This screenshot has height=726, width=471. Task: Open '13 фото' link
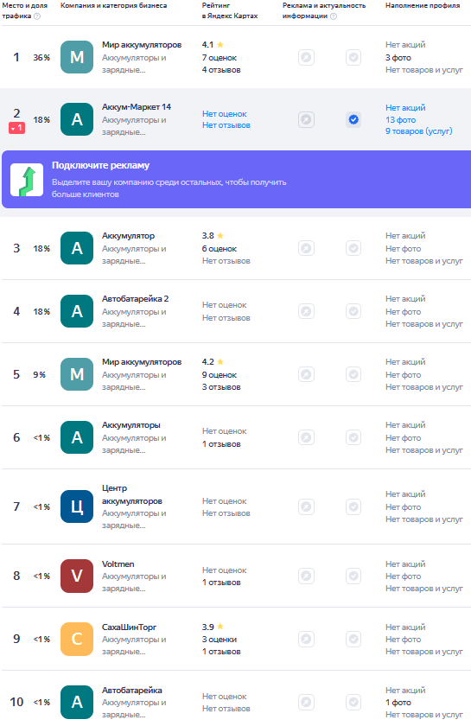pyautogui.click(x=401, y=120)
